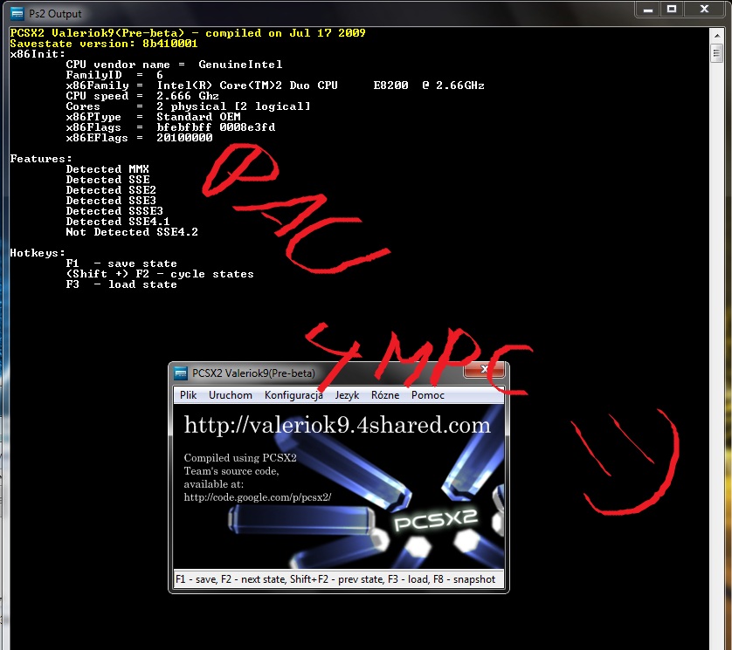
Task: Open the Uruchom menu
Action: (230, 395)
